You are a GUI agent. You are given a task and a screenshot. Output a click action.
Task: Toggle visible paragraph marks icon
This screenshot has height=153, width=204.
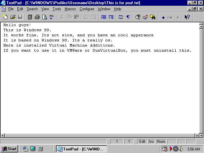pyautogui.click(x=128, y=17)
